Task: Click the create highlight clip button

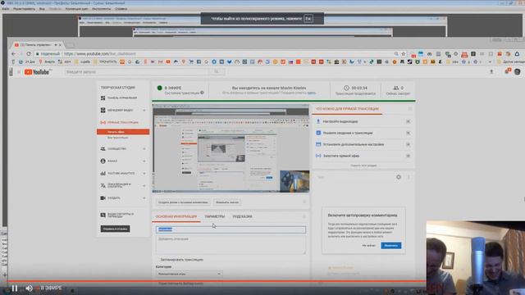Action: pyautogui.click(x=183, y=202)
